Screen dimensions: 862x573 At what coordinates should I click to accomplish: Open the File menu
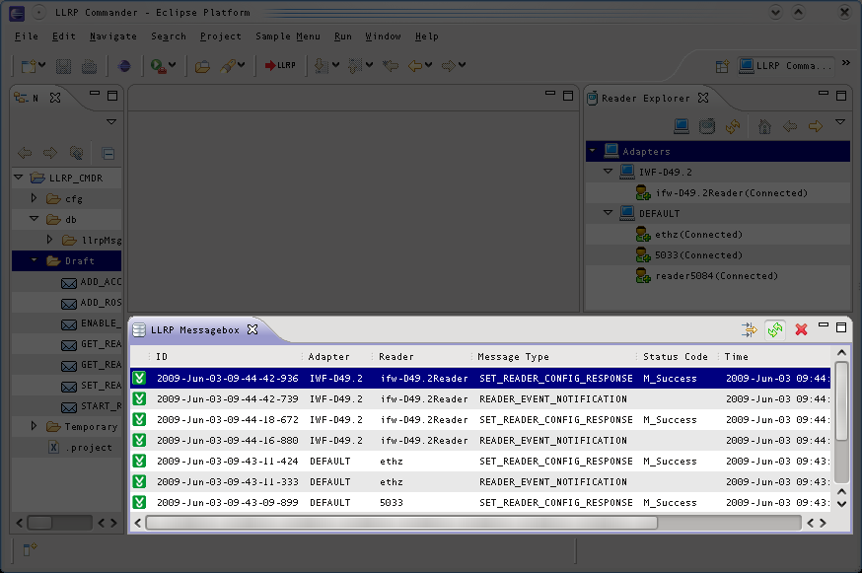point(27,36)
